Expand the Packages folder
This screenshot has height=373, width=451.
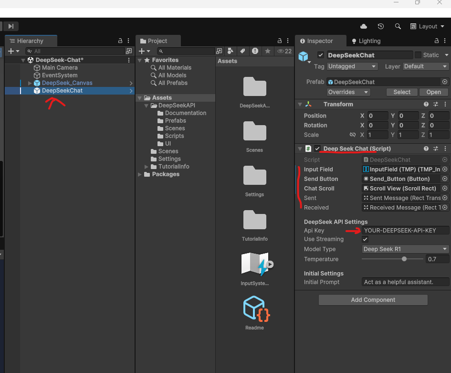[140, 174]
